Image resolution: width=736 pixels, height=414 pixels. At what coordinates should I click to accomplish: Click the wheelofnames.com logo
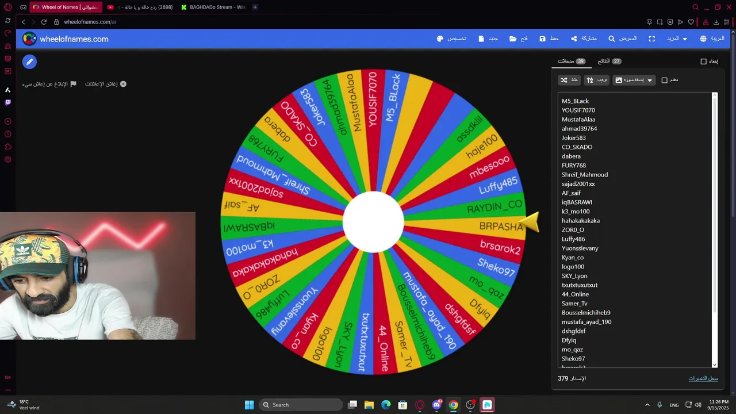click(66, 39)
